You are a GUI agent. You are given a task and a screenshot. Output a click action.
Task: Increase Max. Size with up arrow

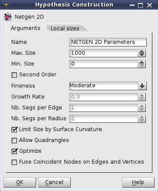[142, 51]
